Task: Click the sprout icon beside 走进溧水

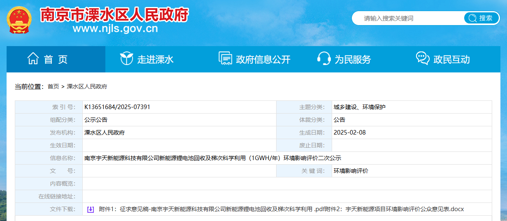Action: point(126,59)
